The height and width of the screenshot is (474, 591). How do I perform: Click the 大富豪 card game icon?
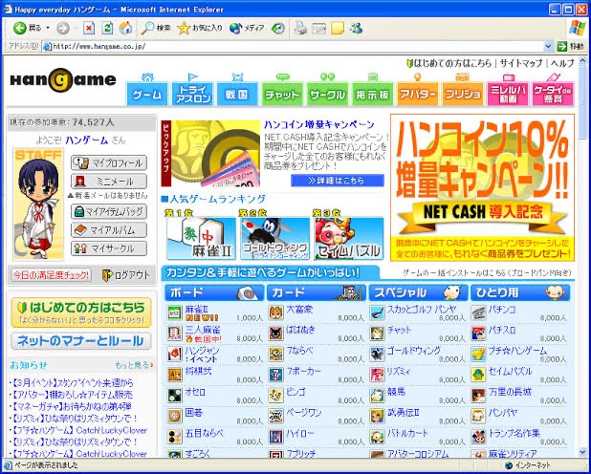click(276, 313)
